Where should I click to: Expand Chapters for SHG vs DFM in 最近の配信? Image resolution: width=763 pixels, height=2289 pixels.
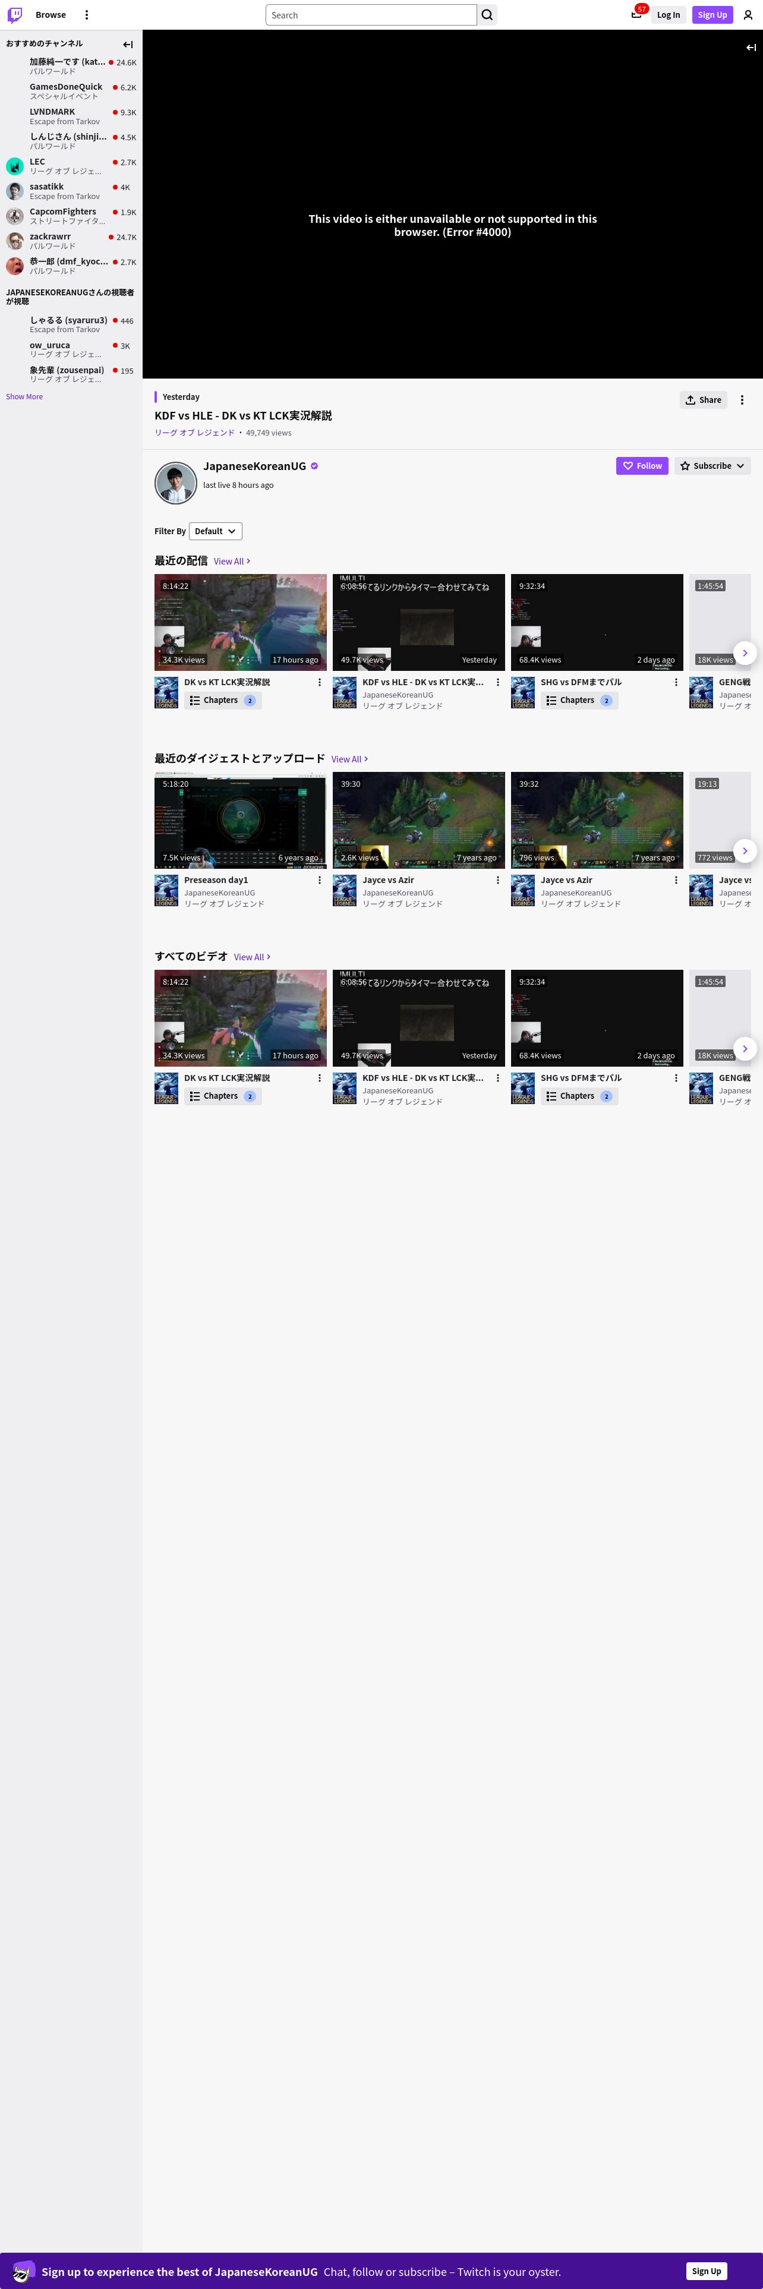tap(579, 700)
